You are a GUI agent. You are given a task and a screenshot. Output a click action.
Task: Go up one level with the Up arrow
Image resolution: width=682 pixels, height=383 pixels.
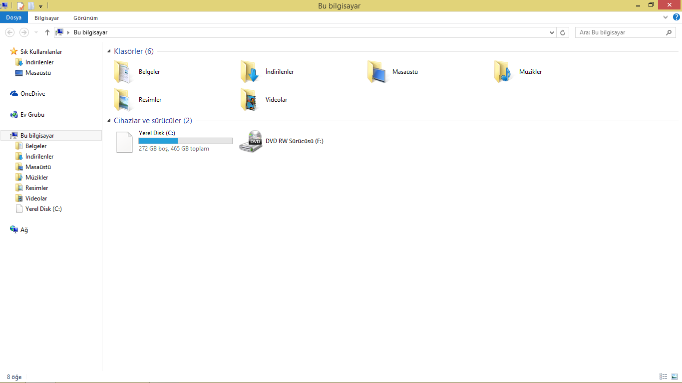pos(47,32)
